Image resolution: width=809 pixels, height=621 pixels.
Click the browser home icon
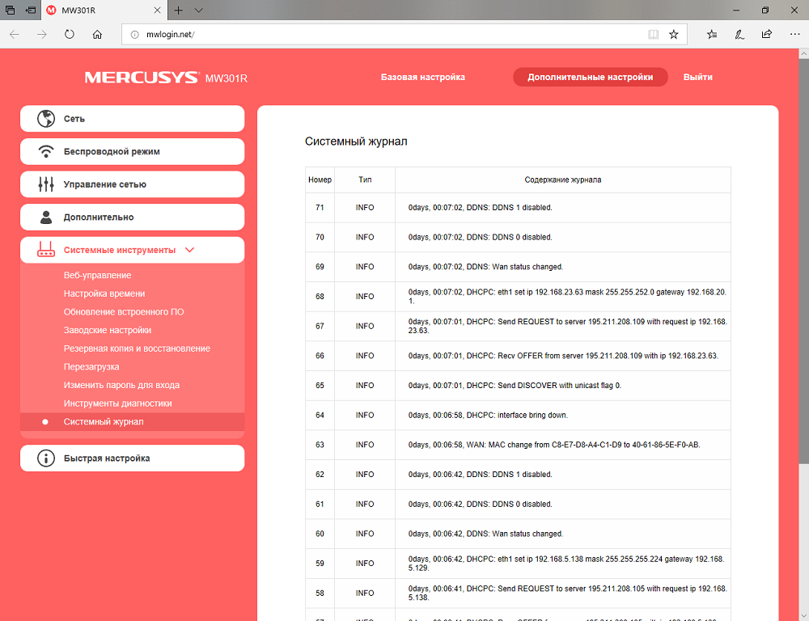[97, 35]
